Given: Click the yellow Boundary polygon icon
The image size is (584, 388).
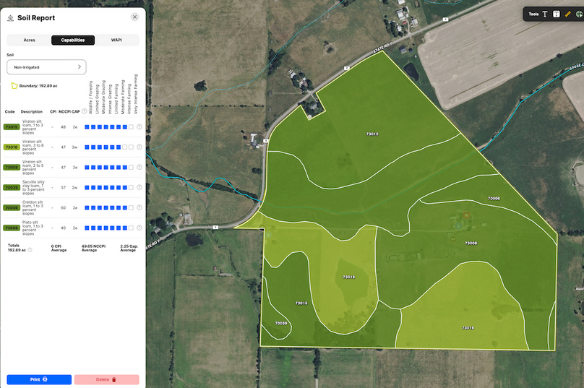Looking at the screenshot, I should [x=14, y=86].
